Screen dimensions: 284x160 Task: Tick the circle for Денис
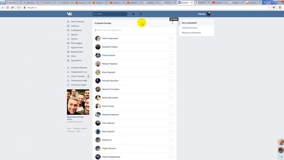point(171,98)
